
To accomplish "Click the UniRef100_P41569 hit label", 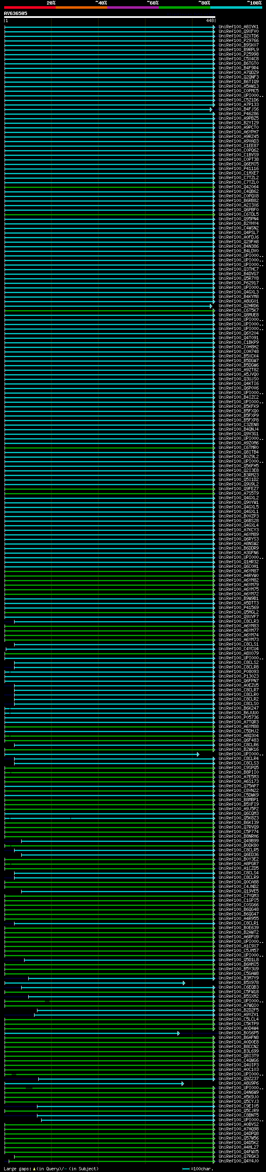I will pyautogui.click(x=239, y=608).
